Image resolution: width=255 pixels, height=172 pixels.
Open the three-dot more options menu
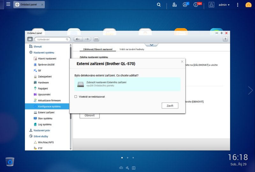pos(237,5)
